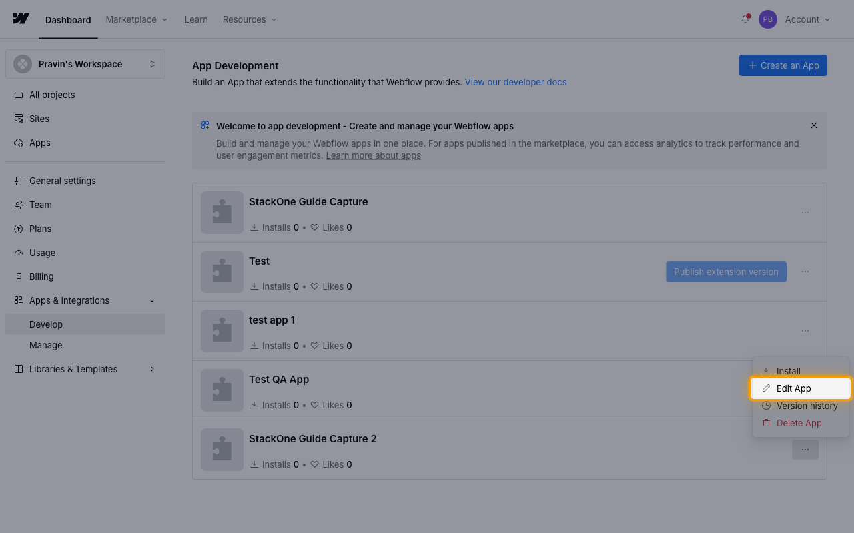Click the PB user avatar
854x533 pixels.
tap(768, 19)
